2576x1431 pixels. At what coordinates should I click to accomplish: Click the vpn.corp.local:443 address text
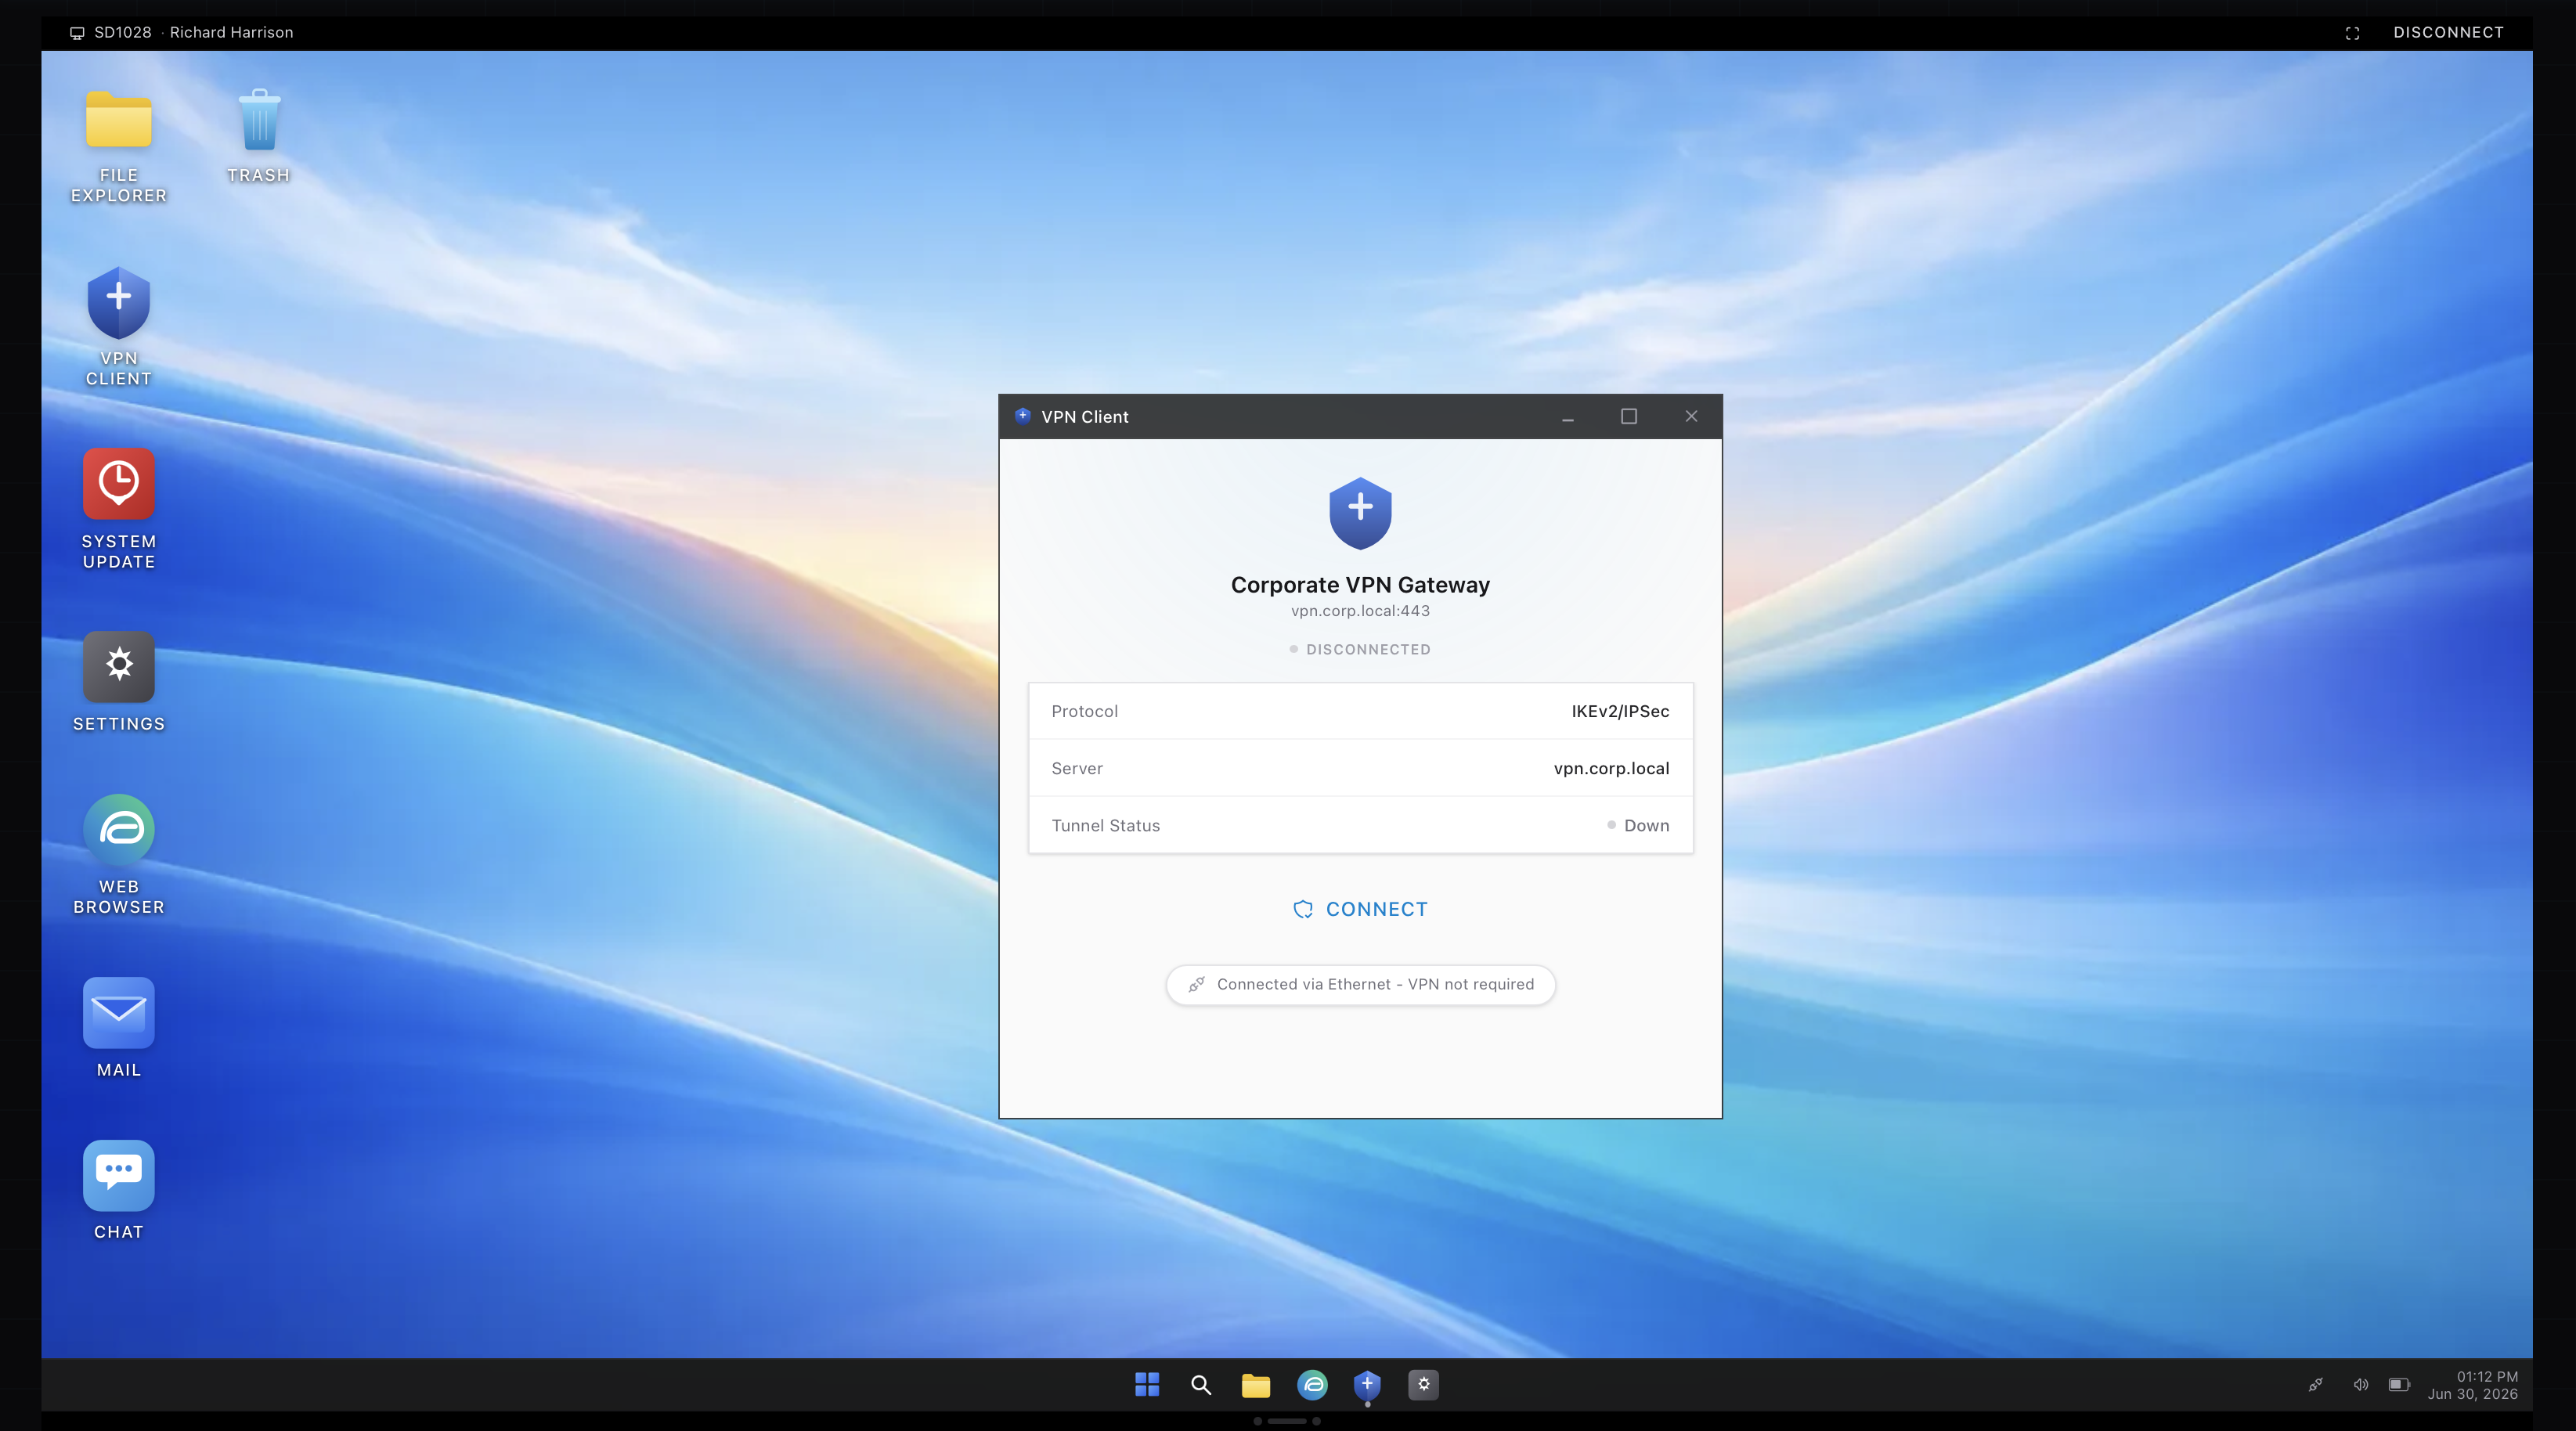coord(1360,610)
